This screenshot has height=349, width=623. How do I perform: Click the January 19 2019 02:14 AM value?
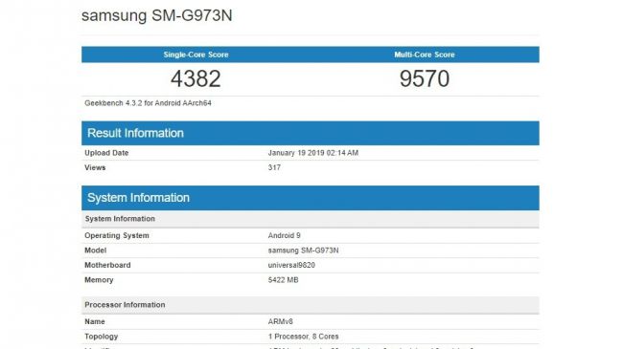(x=313, y=153)
